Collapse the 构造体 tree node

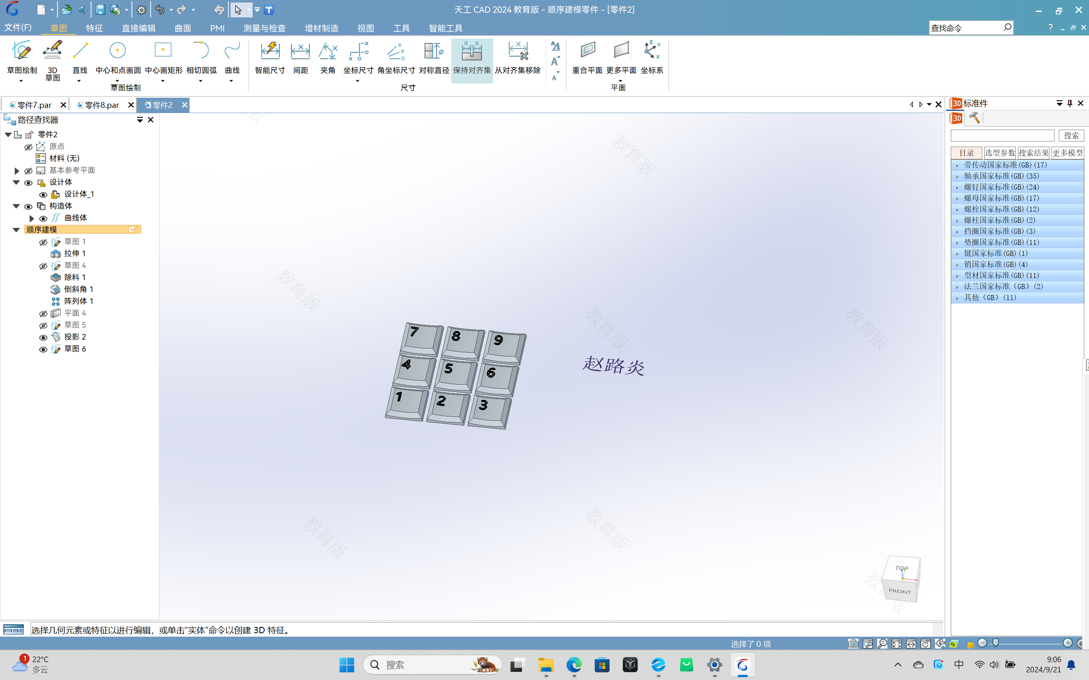(x=16, y=207)
